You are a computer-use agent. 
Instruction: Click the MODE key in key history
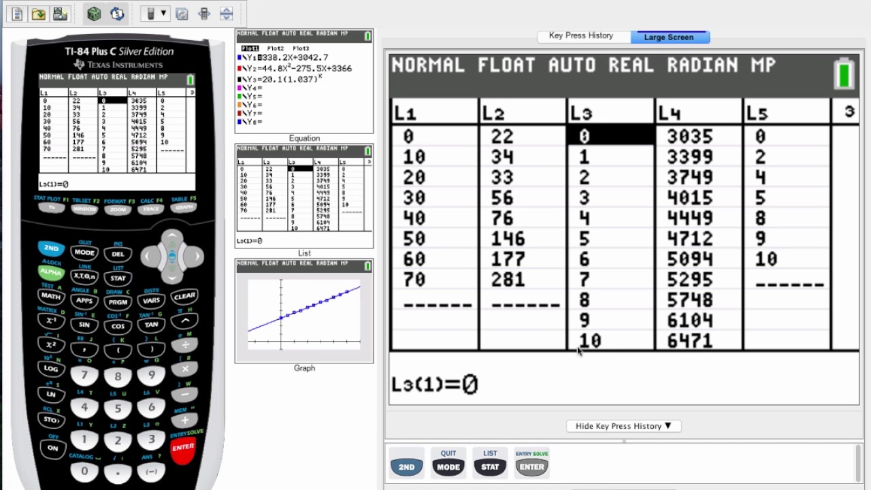[448, 467]
